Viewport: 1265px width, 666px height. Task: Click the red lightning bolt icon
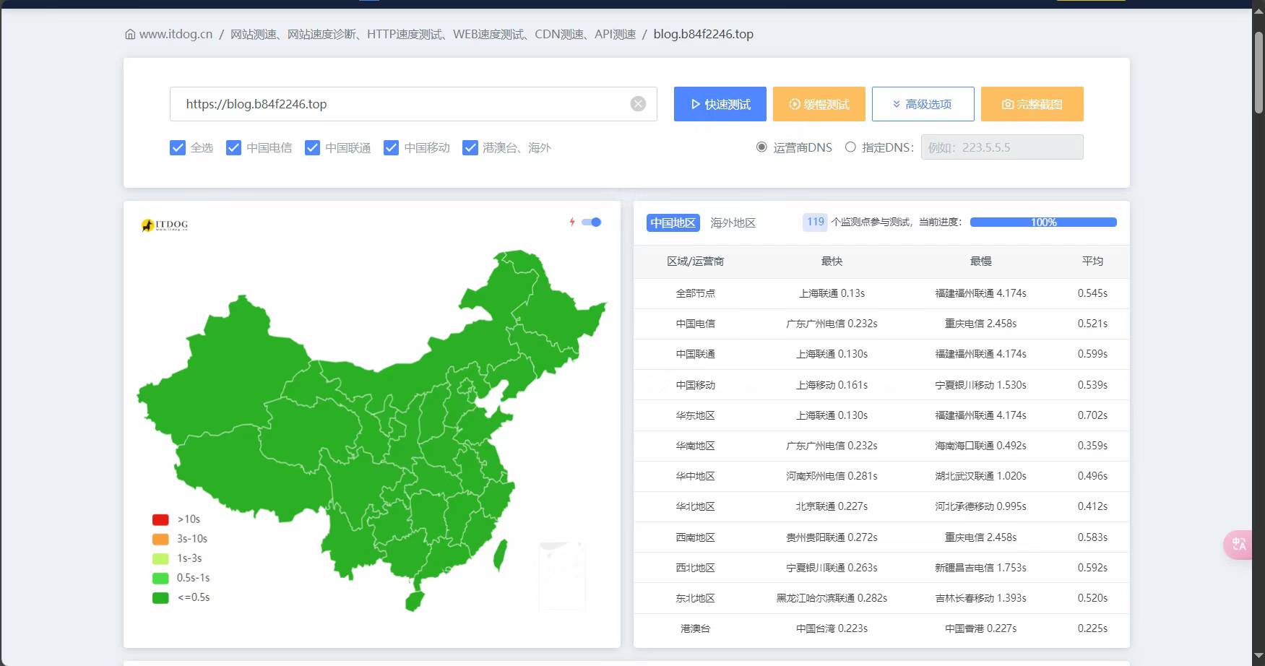point(572,222)
